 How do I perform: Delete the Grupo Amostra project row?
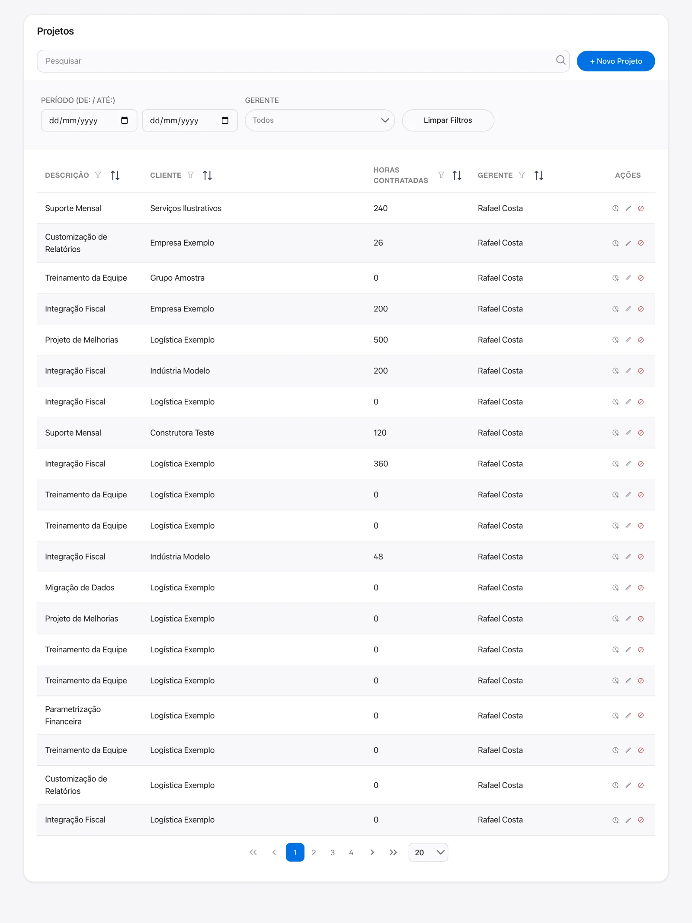(x=641, y=278)
